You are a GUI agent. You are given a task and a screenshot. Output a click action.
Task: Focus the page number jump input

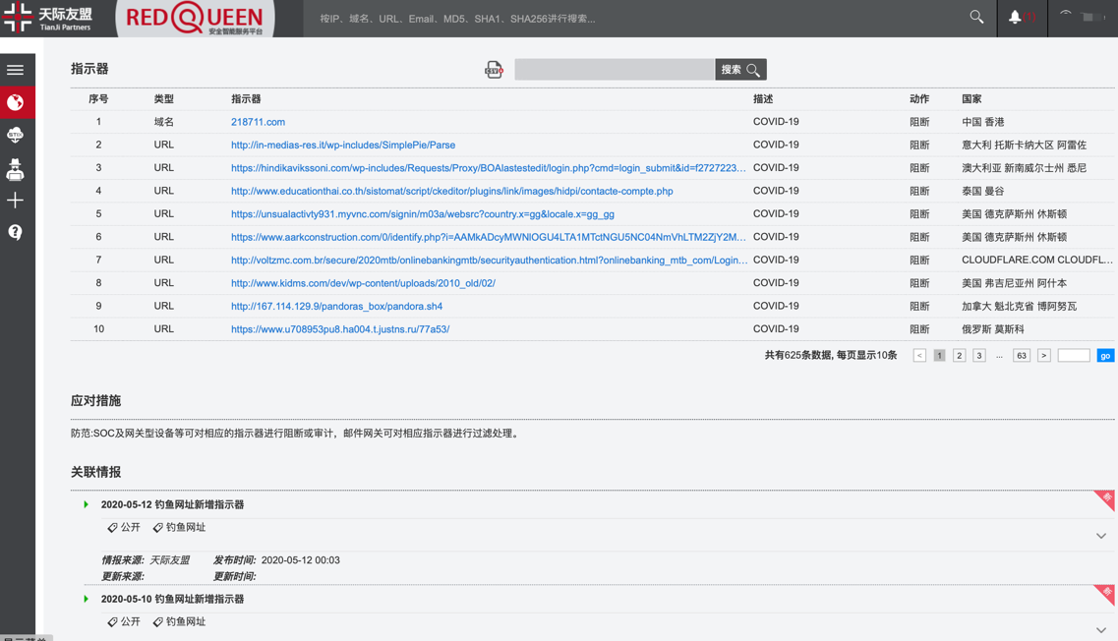click(x=1074, y=355)
